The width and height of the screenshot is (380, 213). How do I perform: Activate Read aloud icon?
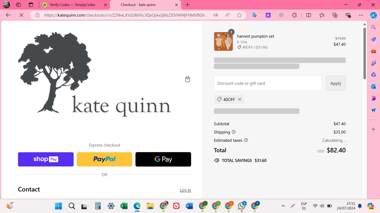pyautogui.click(x=227, y=15)
